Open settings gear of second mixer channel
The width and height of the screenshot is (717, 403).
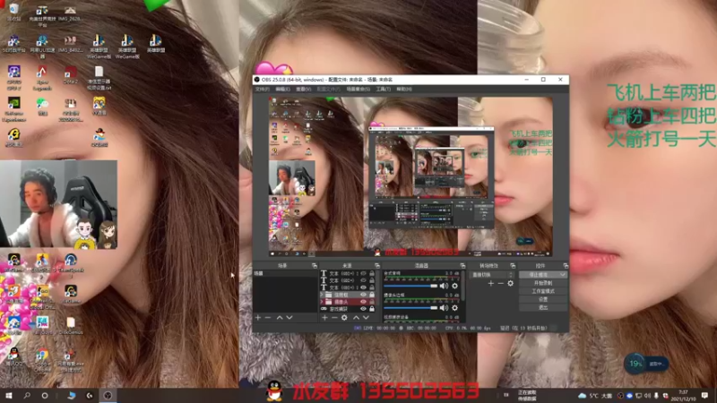pos(455,308)
